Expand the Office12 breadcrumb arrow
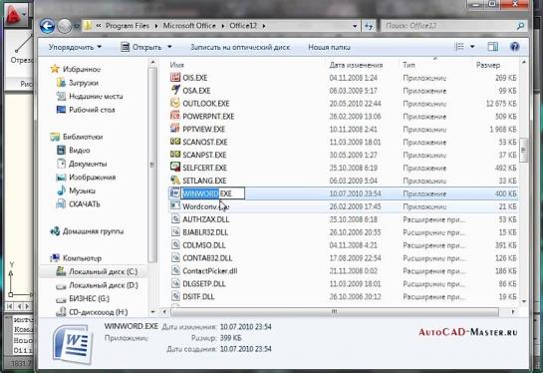The width and height of the screenshot is (543, 373). [x=264, y=26]
